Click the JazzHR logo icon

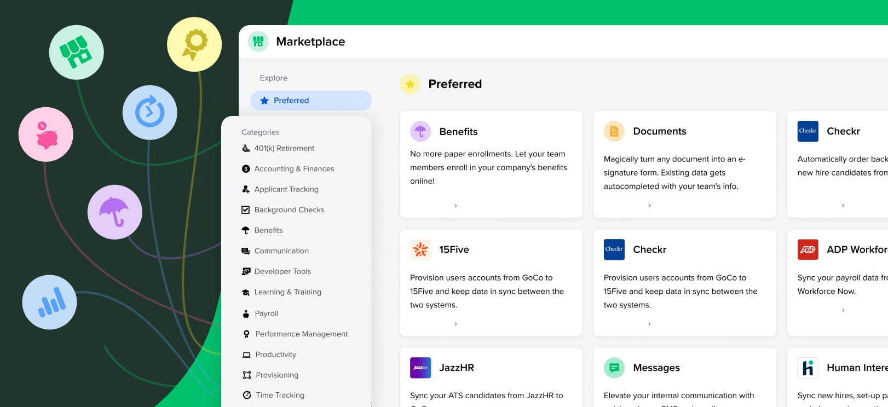click(x=420, y=368)
